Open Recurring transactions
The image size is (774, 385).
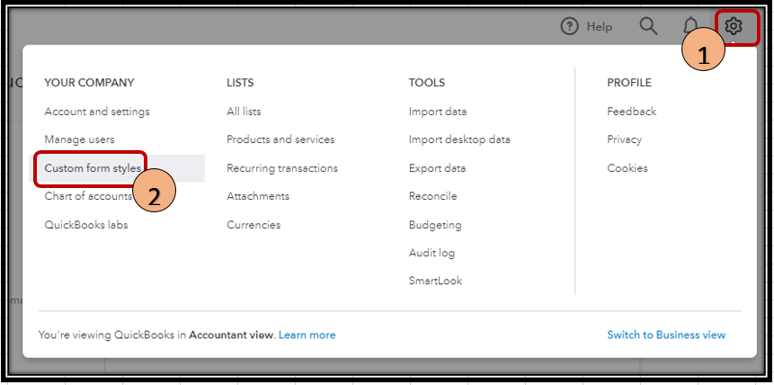coord(282,168)
